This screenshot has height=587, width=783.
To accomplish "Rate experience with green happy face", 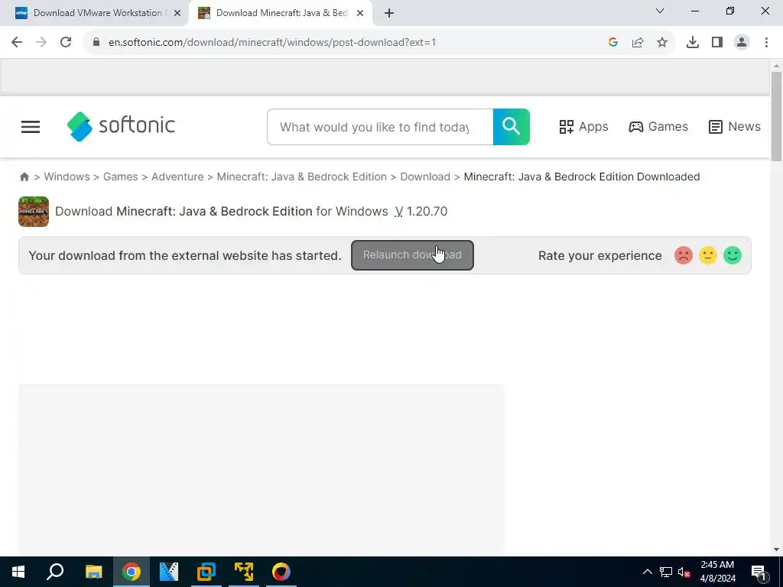I will point(732,255).
